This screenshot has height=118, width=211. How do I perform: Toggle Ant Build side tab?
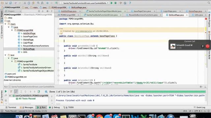209,55
